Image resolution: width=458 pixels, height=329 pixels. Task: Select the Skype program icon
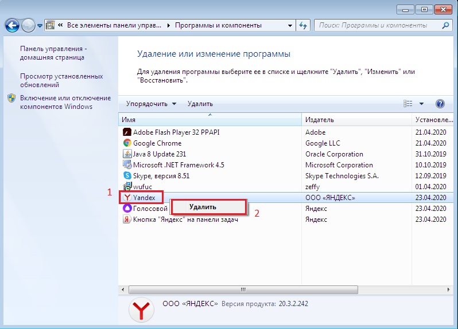pos(127,175)
